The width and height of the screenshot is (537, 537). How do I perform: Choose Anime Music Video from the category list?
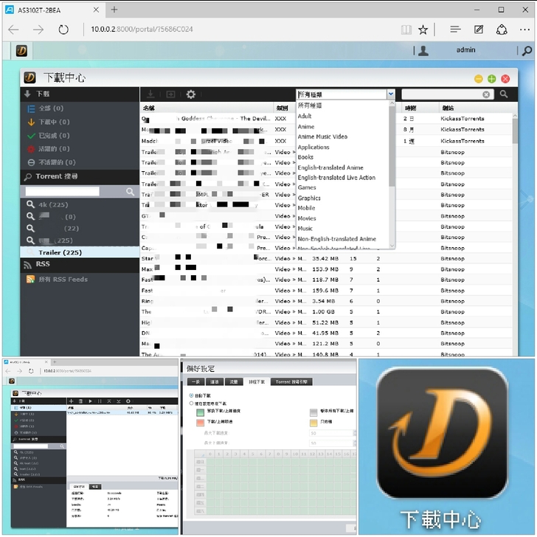click(x=322, y=136)
